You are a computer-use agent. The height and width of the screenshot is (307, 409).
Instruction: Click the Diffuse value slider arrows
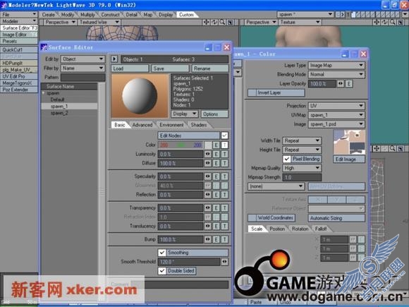[207, 163]
